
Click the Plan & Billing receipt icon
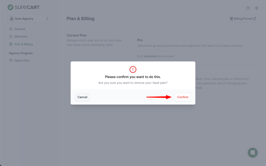click(x=11, y=44)
